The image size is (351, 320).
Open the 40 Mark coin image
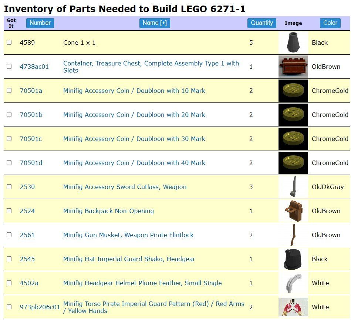[293, 163]
